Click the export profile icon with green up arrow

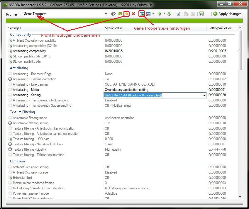pos(160,14)
